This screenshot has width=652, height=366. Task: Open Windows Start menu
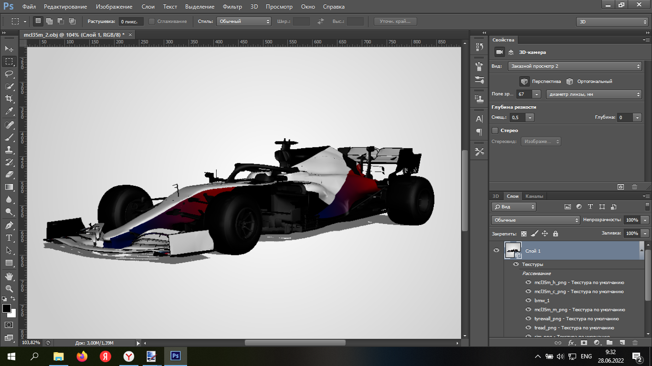coord(11,356)
